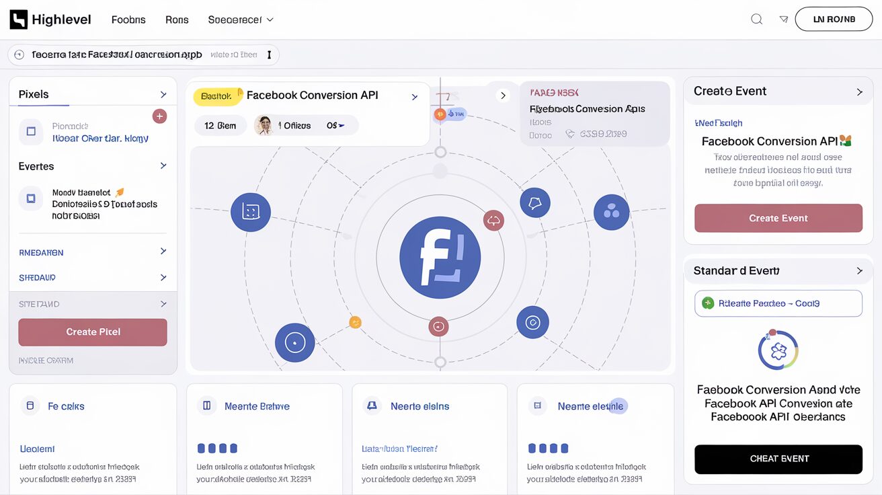Click the round icon at address bar start
Image resolution: width=882 pixels, height=495 pixels.
click(x=19, y=54)
